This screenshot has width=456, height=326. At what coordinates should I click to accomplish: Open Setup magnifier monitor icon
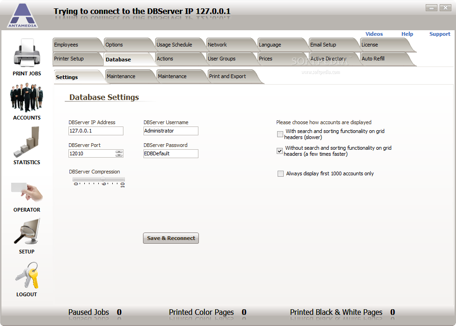click(x=27, y=232)
